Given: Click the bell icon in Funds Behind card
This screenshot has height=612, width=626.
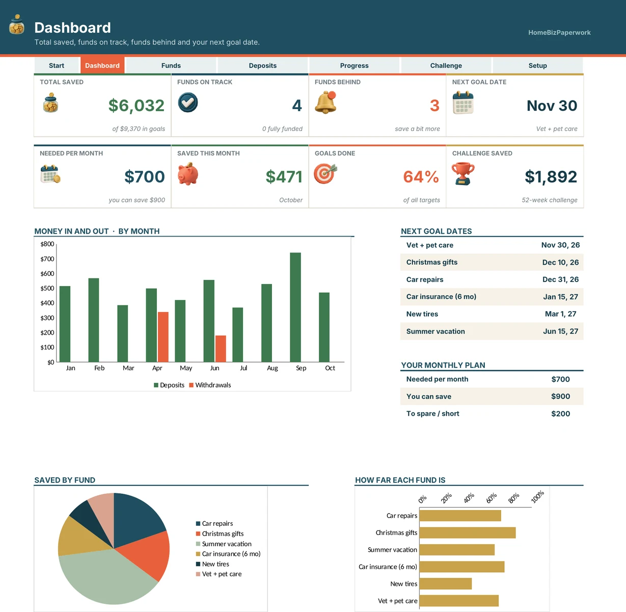Looking at the screenshot, I should [325, 103].
